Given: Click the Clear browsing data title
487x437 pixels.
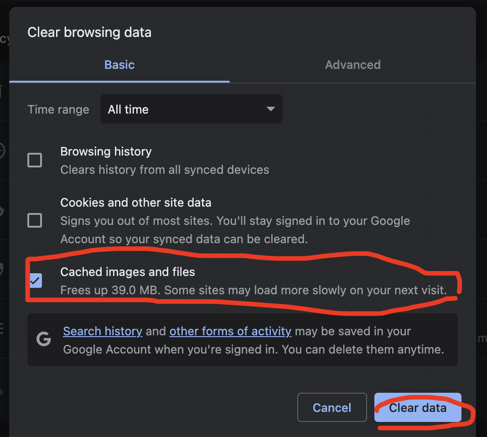Looking at the screenshot, I should pyautogui.click(x=89, y=32).
